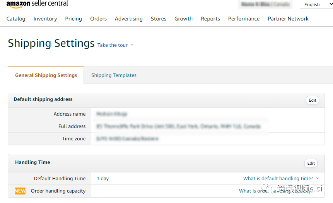333x203 pixels.
Task: Open the Performance menu
Action: (244, 19)
